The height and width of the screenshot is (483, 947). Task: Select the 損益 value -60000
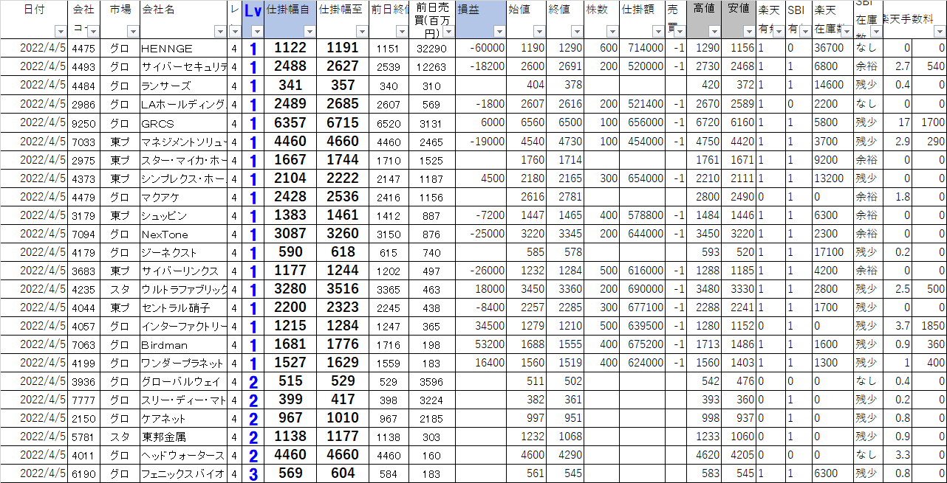482,48
